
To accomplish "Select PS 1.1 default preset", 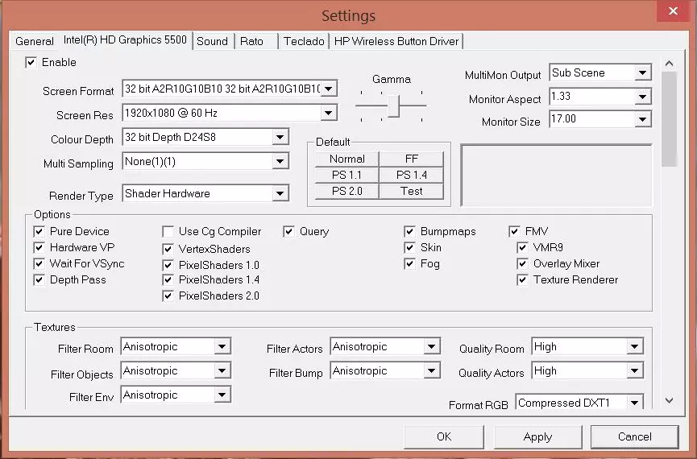I will tap(347, 175).
